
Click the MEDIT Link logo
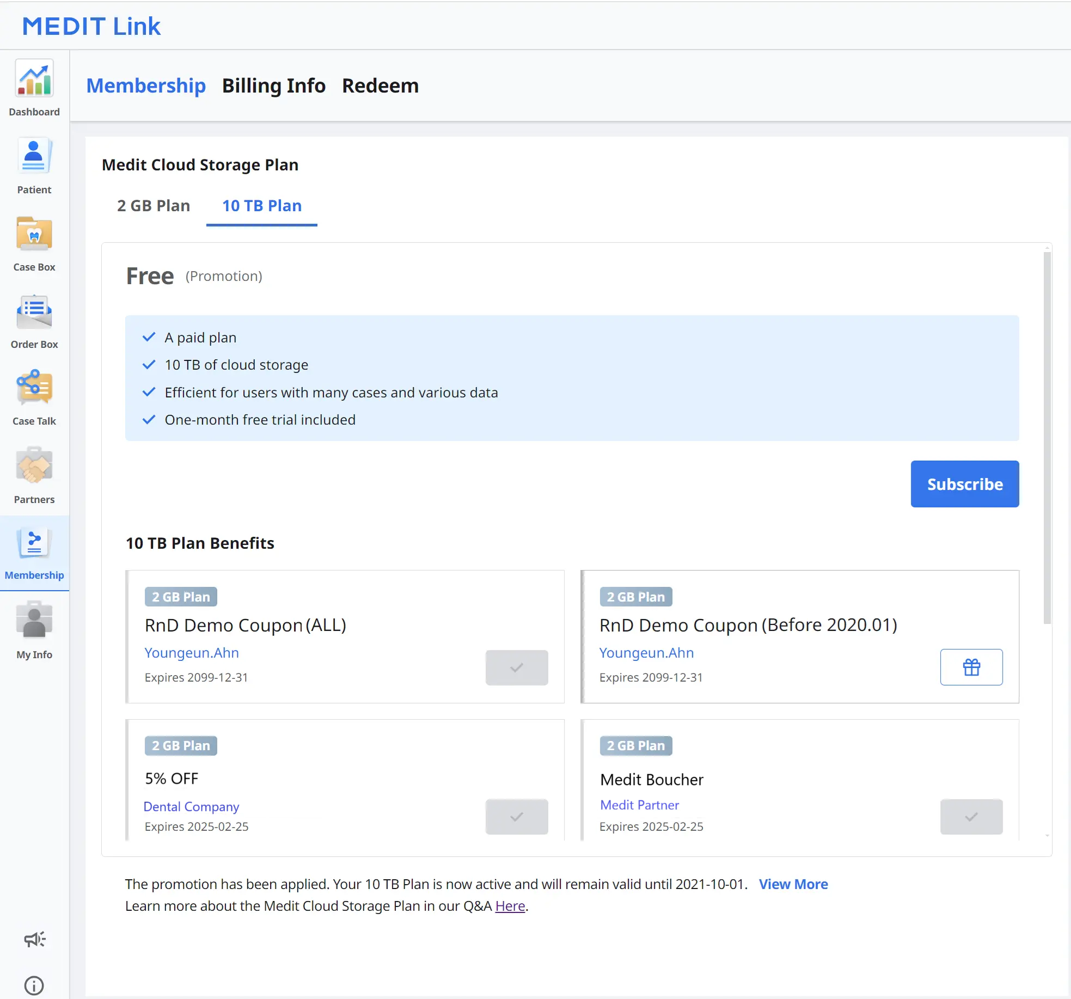click(x=91, y=26)
